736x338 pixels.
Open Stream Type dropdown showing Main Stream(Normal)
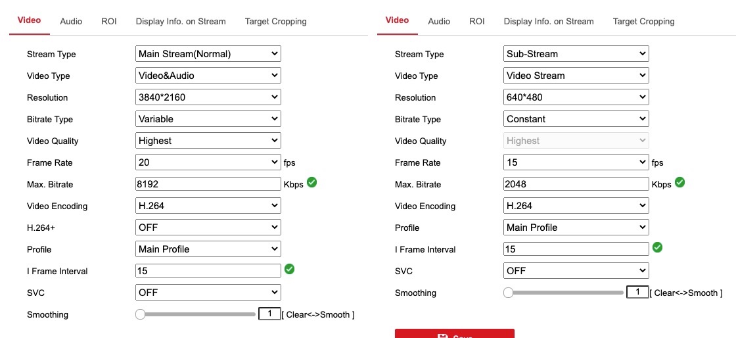click(208, 54)
